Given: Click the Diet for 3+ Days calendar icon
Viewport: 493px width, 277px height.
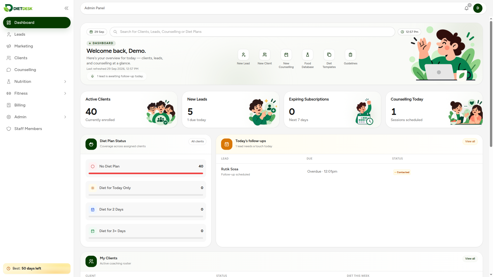Looking at the screenshot, I should tap(93, 231).
